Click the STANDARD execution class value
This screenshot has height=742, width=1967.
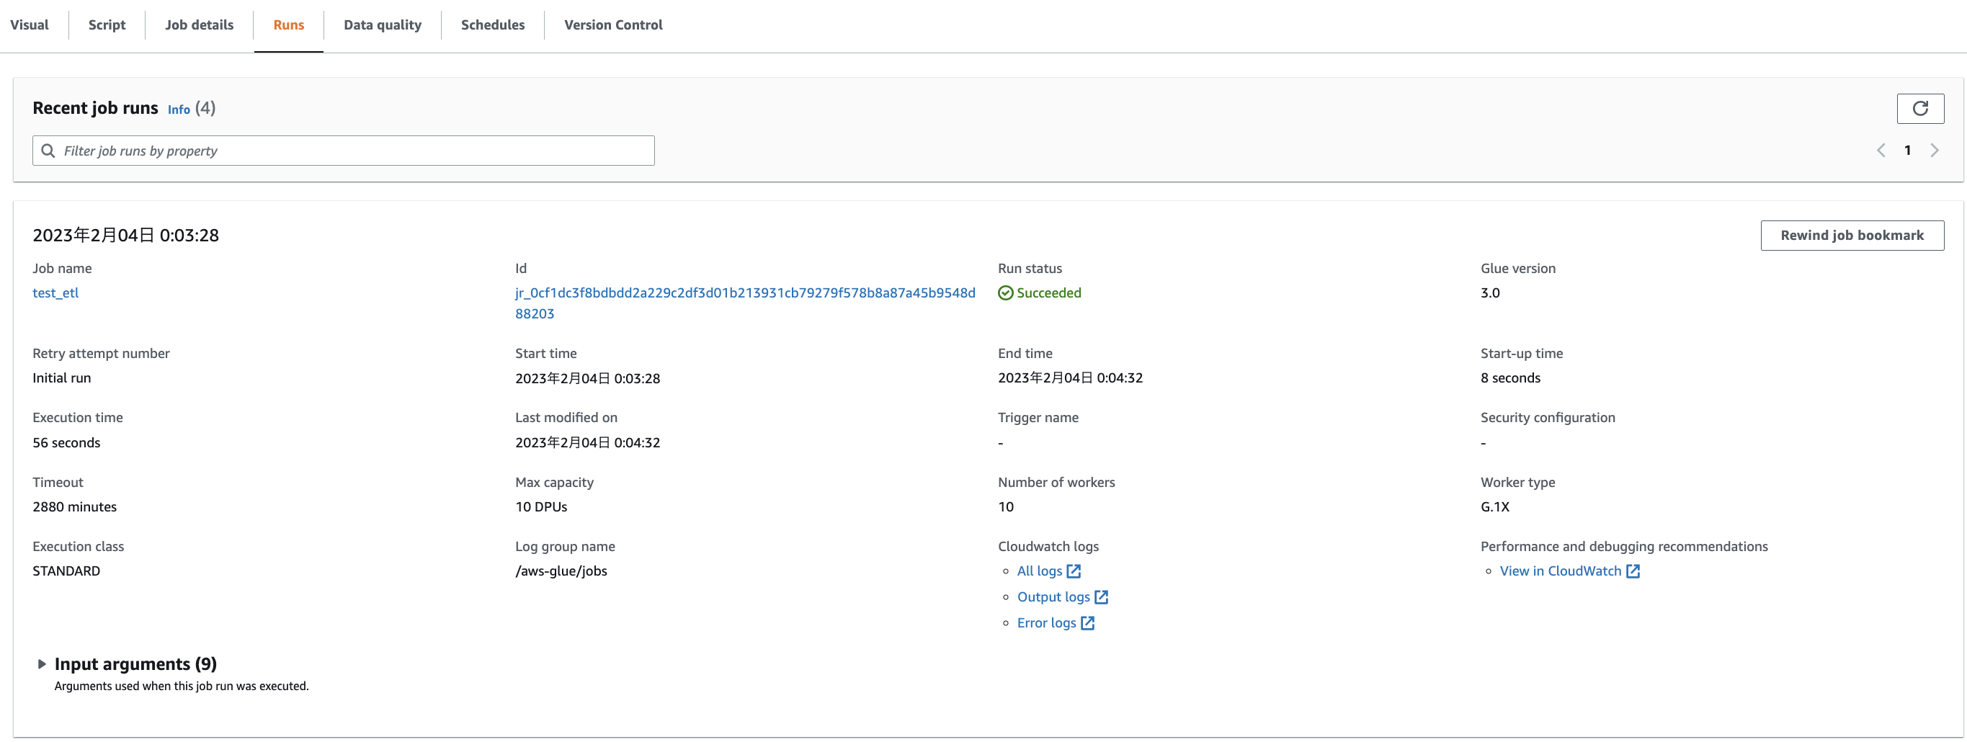(66, 571)
